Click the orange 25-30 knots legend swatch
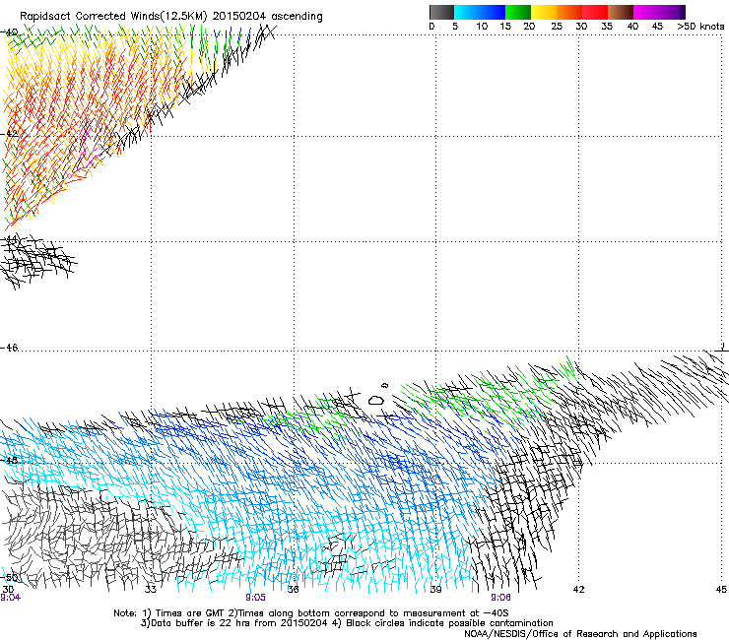Viewport: 729px width, 640px height. click(x=569, y=12)
